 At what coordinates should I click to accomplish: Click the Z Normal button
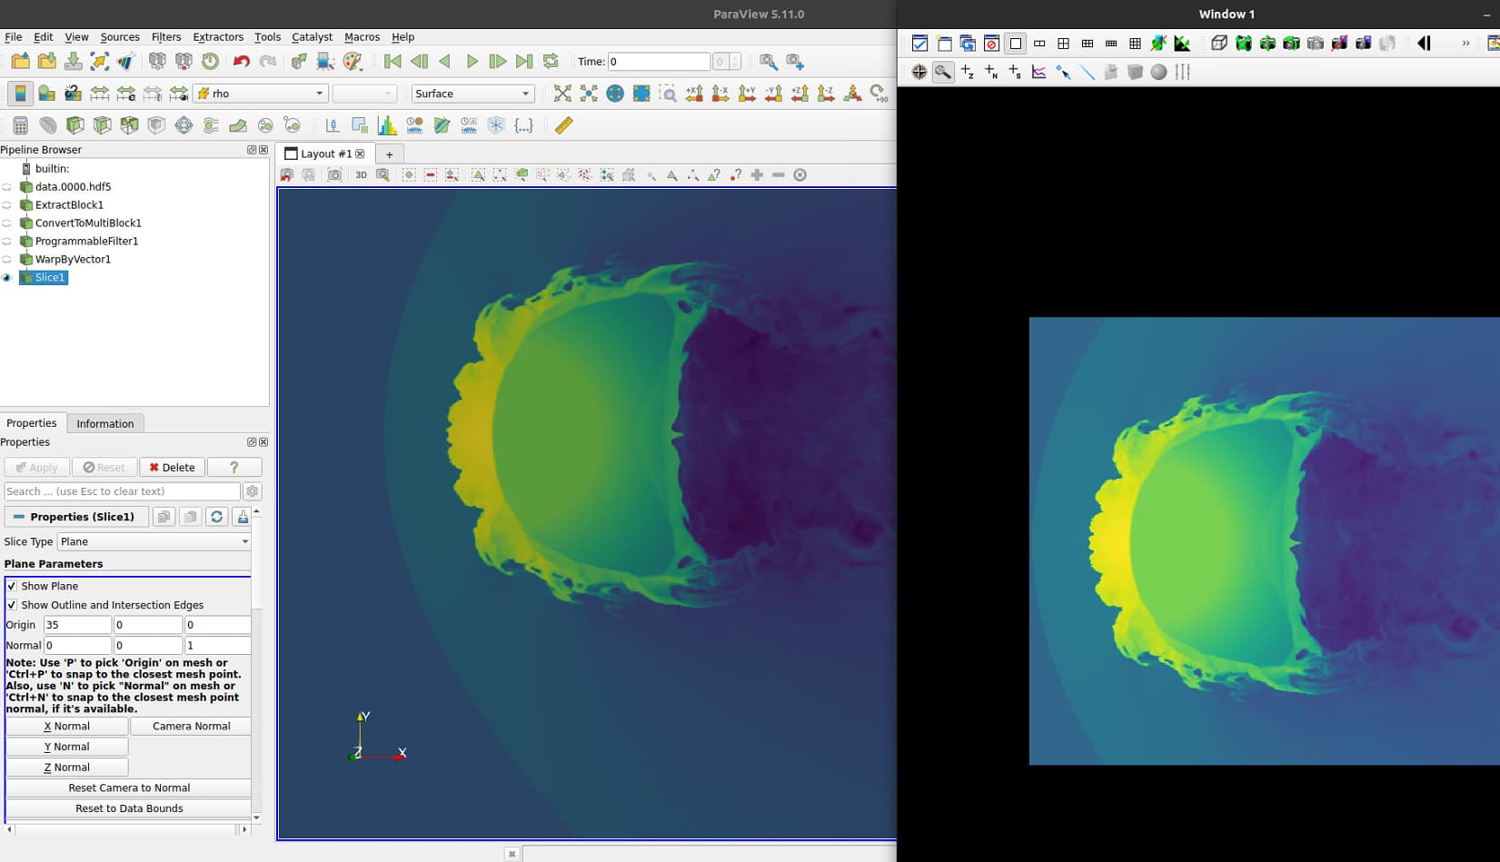coord(67,767)
